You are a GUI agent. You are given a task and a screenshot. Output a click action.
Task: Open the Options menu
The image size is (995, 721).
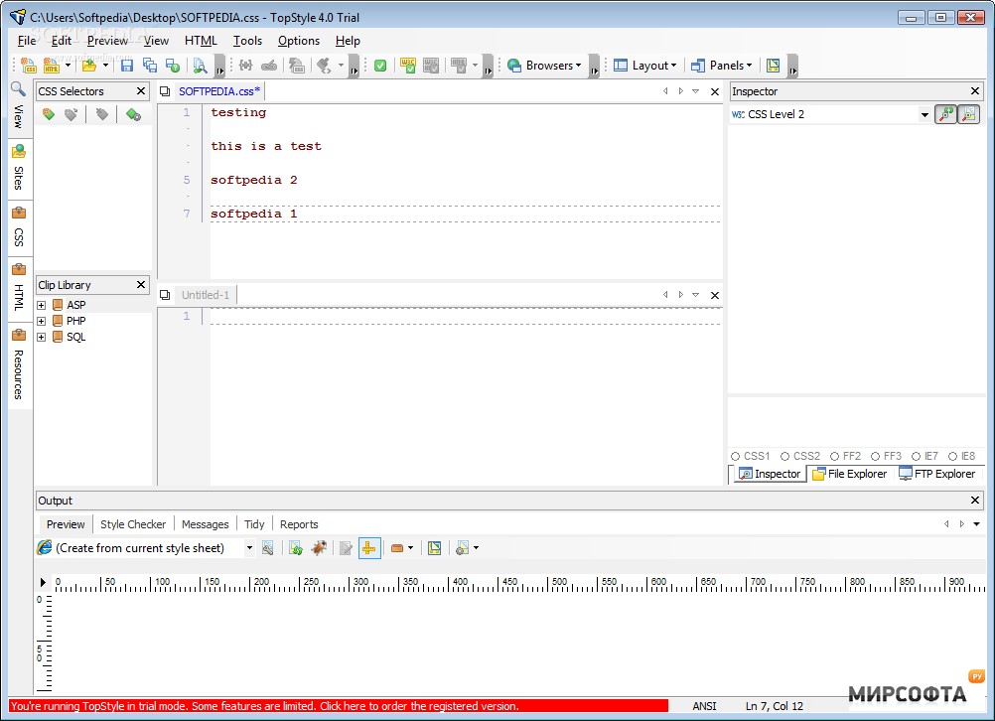(x=299, y=41)
